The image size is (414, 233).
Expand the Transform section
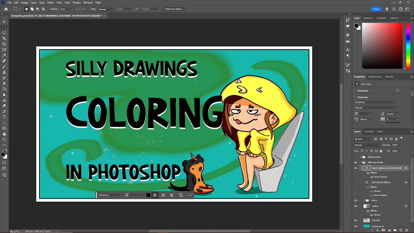355,91
